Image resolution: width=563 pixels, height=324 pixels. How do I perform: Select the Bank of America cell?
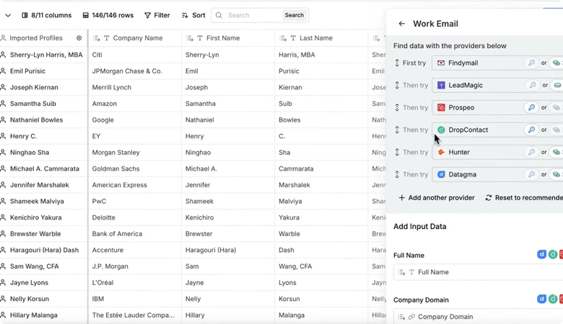click(135, 234)
